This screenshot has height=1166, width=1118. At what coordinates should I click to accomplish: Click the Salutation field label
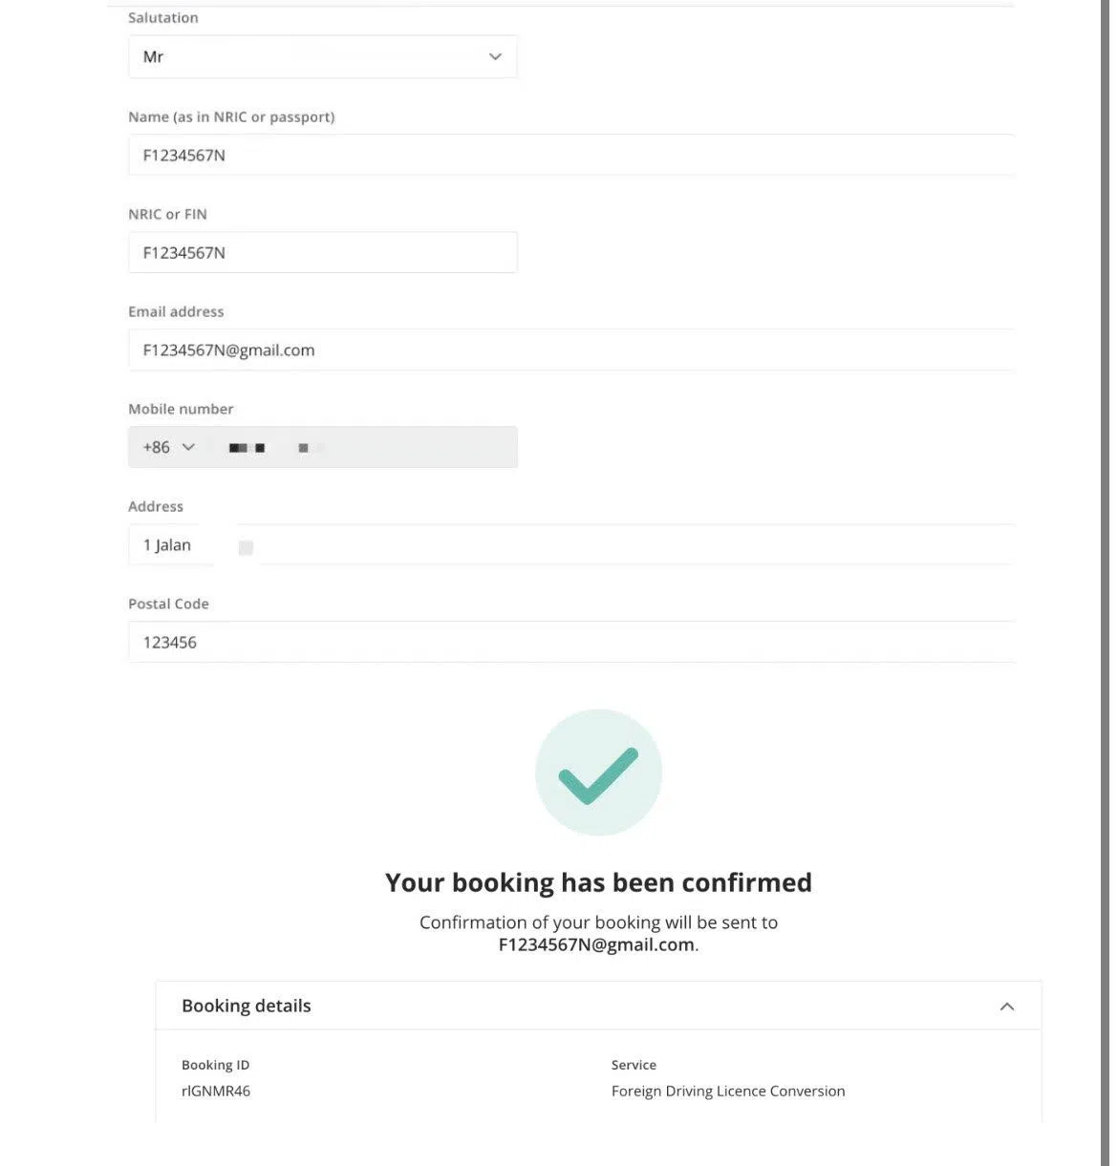[x=163, y=18]
